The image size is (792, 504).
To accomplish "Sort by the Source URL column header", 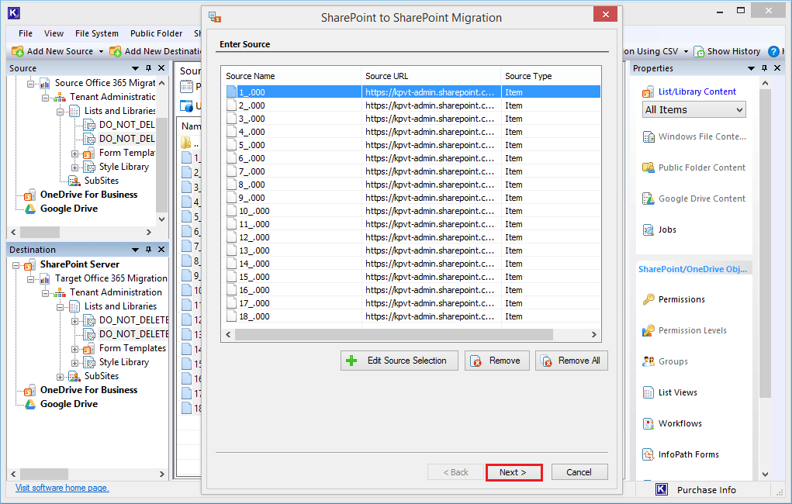I will point(431,76).
